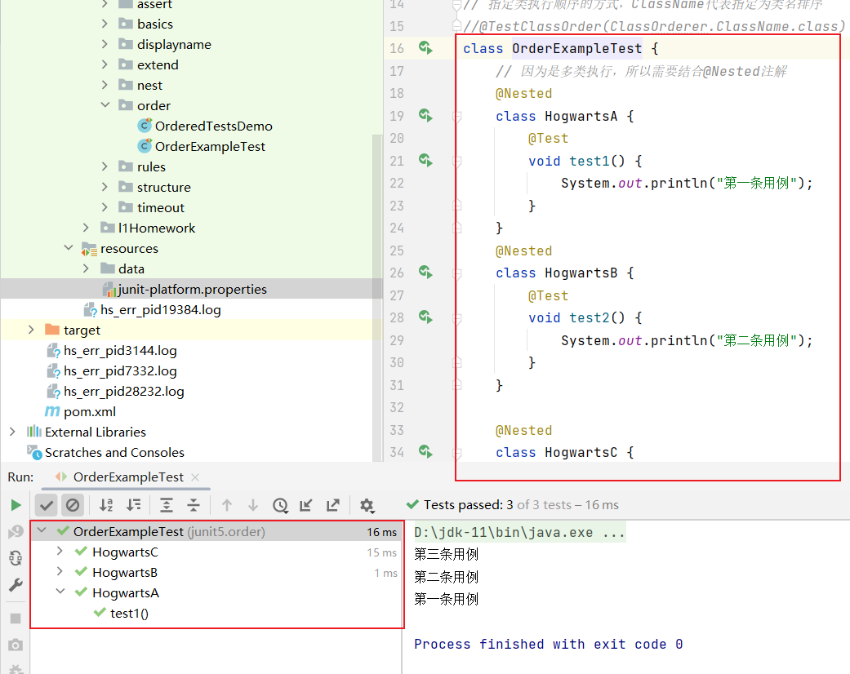Collapse all nodes in the test tree
Image resolution: width=850 pixels, height=674 pixels.
coord(194,505)
